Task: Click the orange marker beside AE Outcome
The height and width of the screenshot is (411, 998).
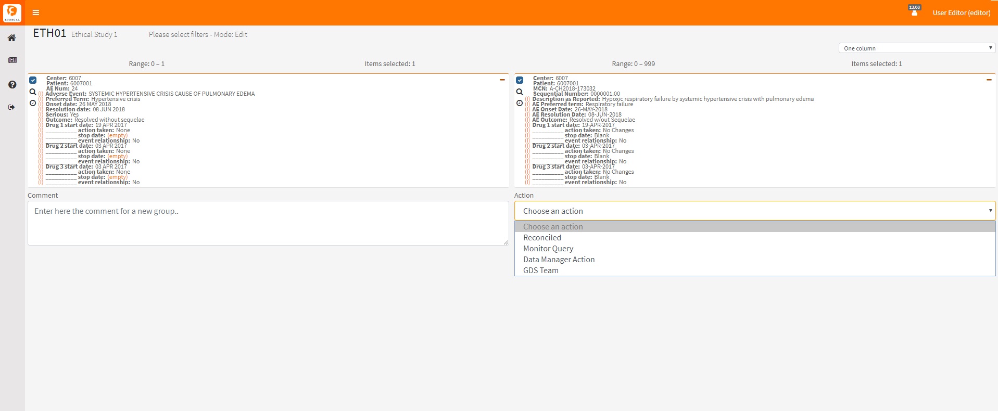Action: [x=527, y=120]
